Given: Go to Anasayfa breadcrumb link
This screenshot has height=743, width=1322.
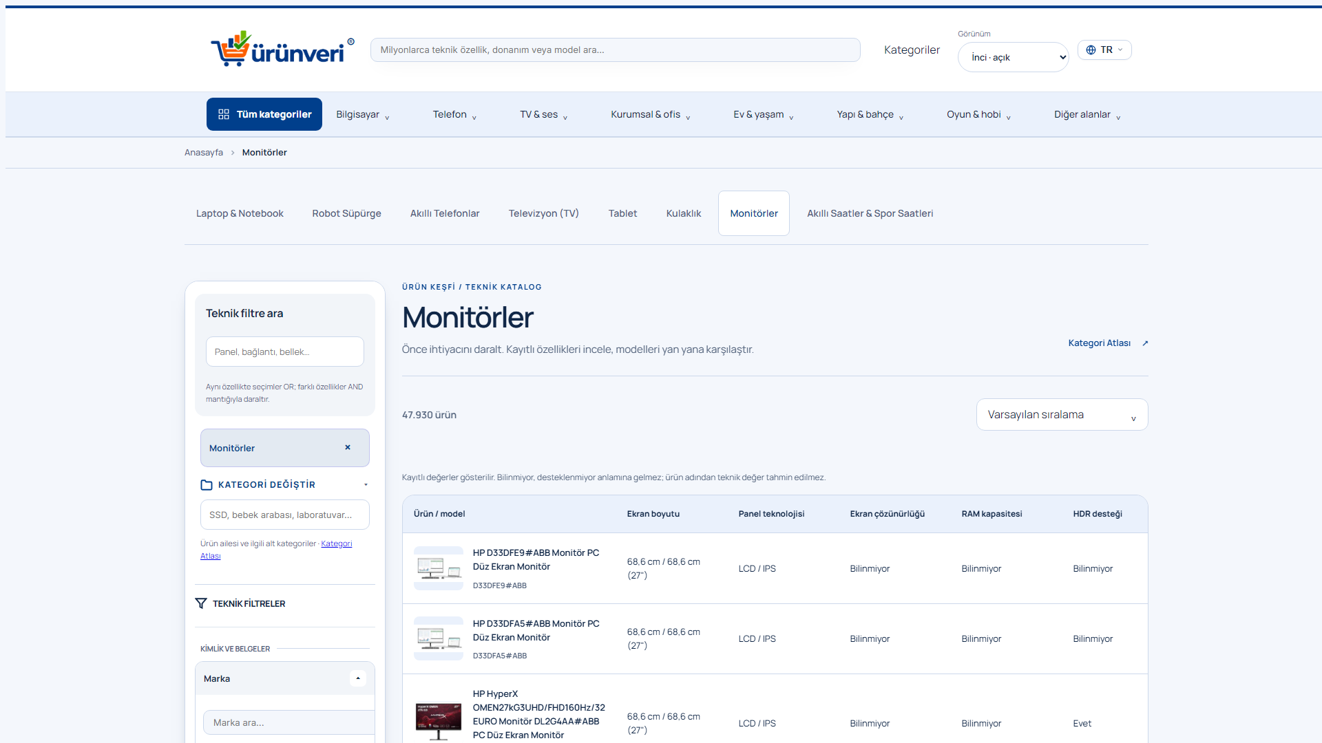Looking at the screenshot, I should tap(204, 153).
